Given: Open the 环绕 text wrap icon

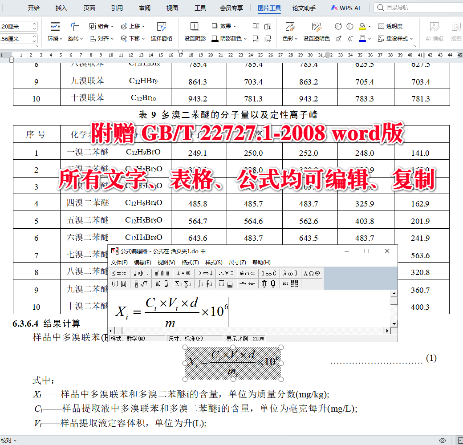Looking at the screenshot, I should point(55,27).
